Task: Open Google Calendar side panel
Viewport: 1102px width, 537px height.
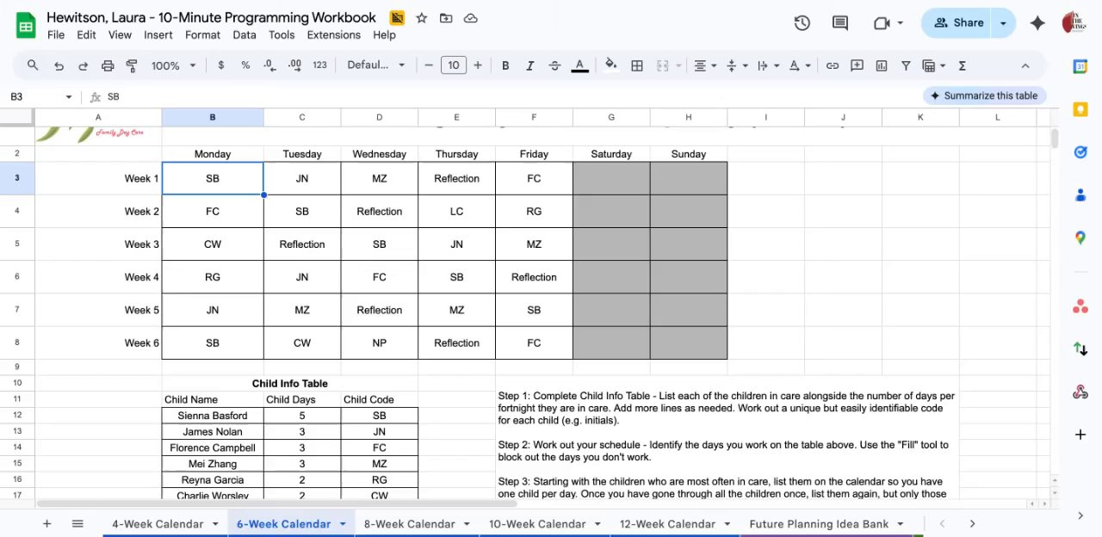Action: point(1080,67)
